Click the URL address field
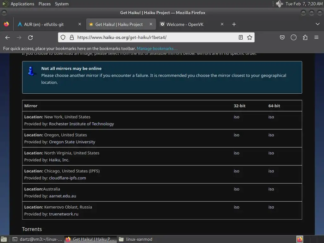 (156, 37)
